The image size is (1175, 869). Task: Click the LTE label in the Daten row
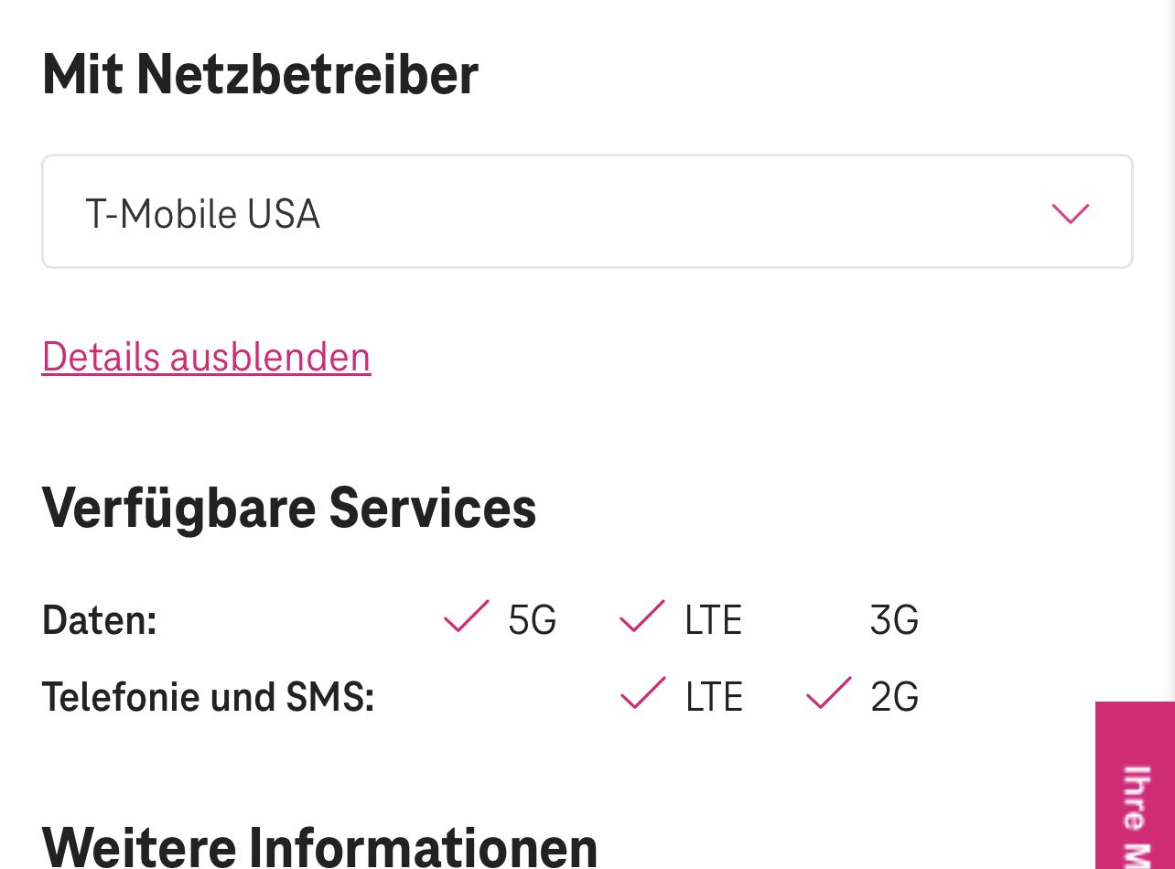click(713, 621)
